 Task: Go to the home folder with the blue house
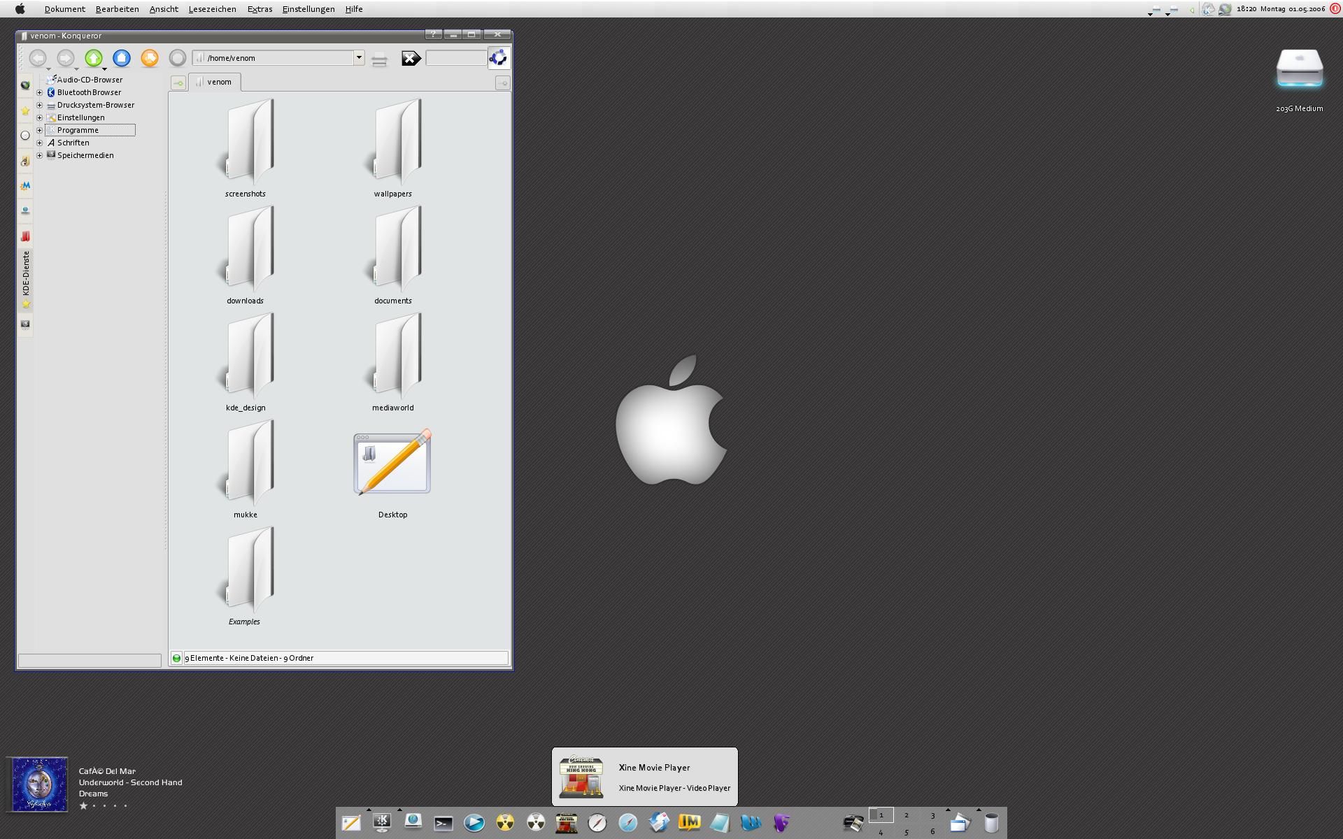pyautogui.click(x=122, y=58)
